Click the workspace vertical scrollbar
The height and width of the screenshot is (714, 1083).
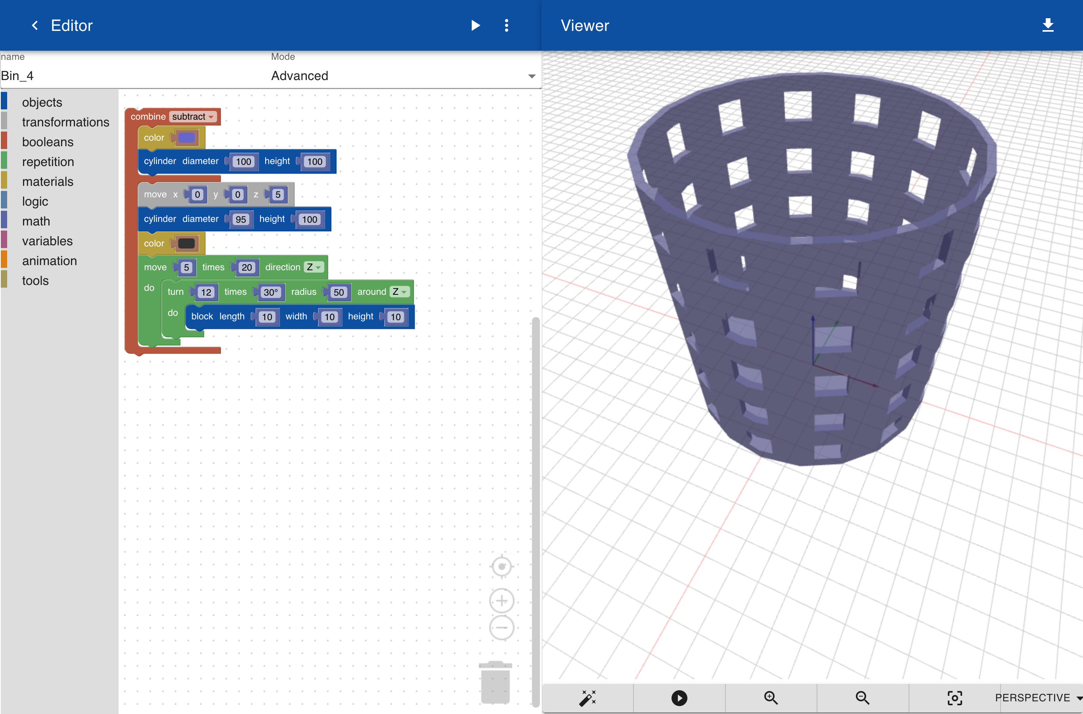(536, 512)
